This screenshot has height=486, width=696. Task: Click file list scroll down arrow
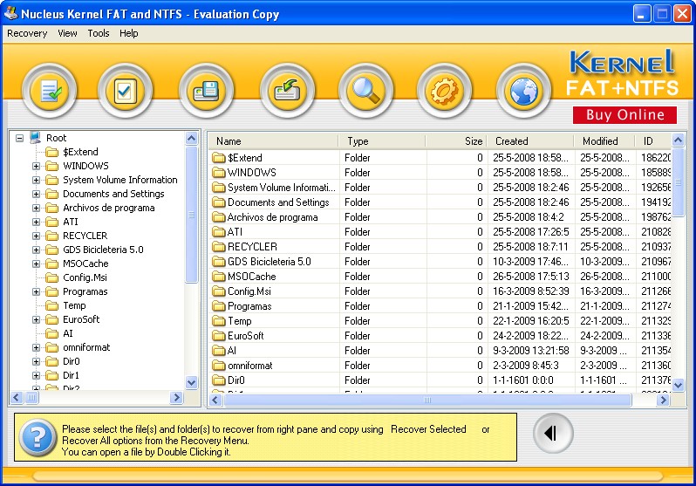tap(679, 385)
